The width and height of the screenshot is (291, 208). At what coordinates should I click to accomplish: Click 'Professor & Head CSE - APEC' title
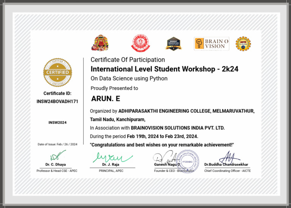pyautogui.click(x=57, y=171)
